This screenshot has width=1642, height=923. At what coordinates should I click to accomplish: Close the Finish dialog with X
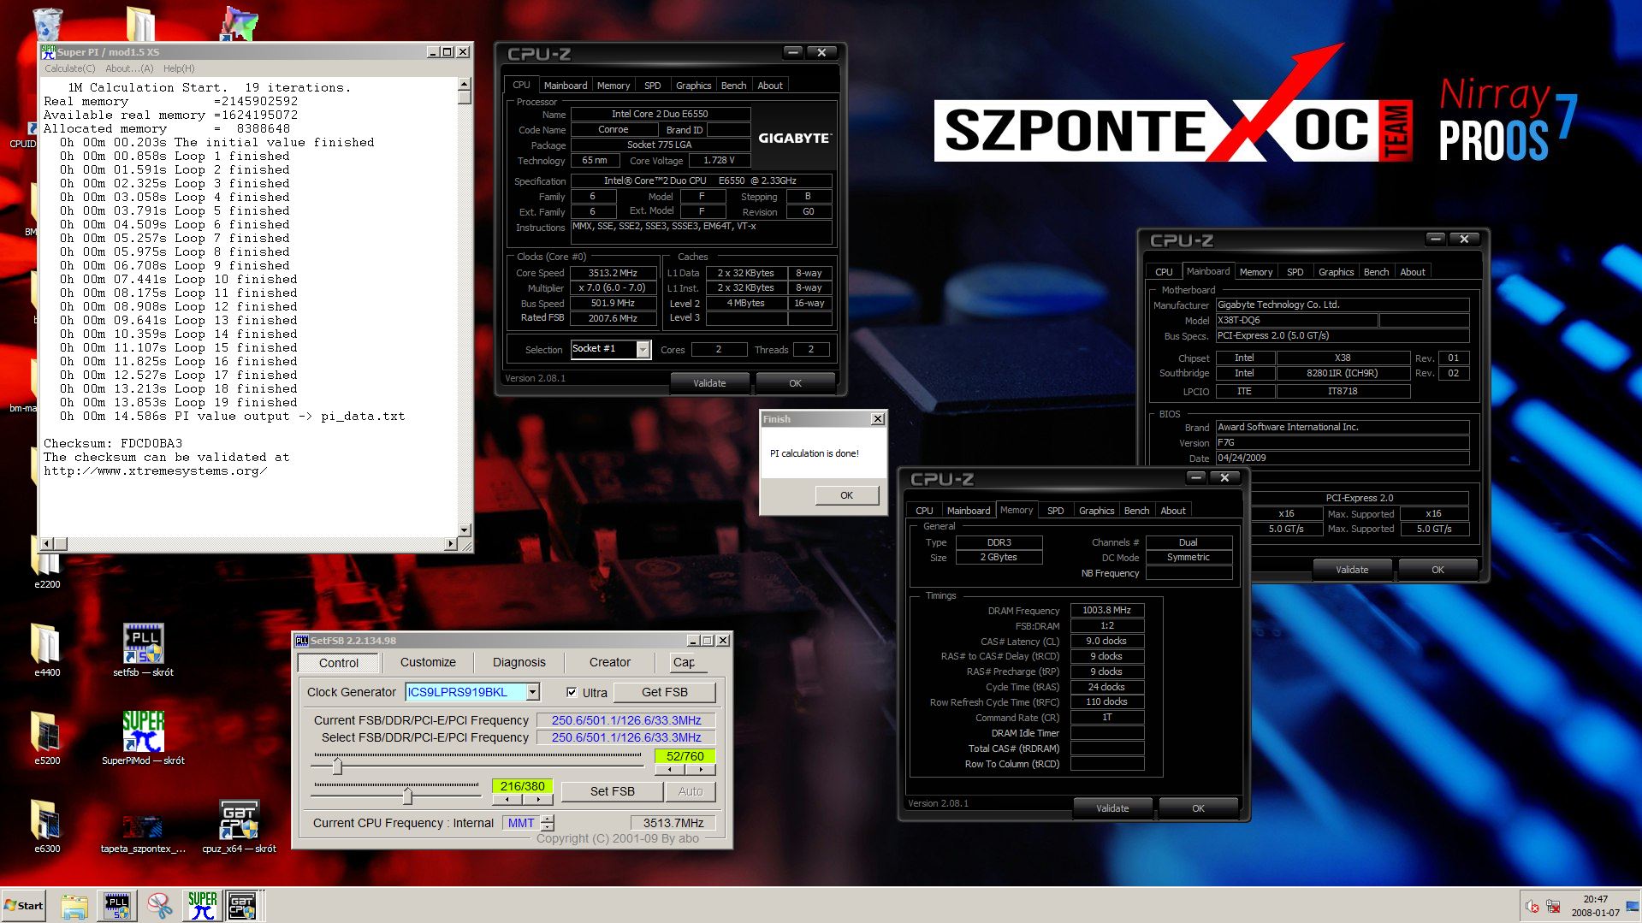coord(877,419)
